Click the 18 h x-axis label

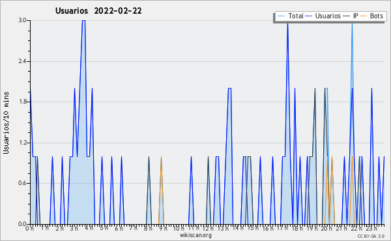(297, 229)
